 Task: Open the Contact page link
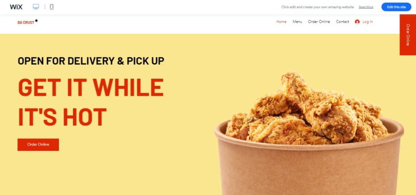(x=342, y=22)
